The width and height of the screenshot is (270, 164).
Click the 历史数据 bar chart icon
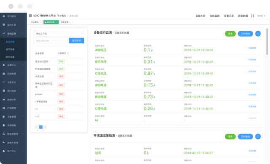click(x=4, y=74)
